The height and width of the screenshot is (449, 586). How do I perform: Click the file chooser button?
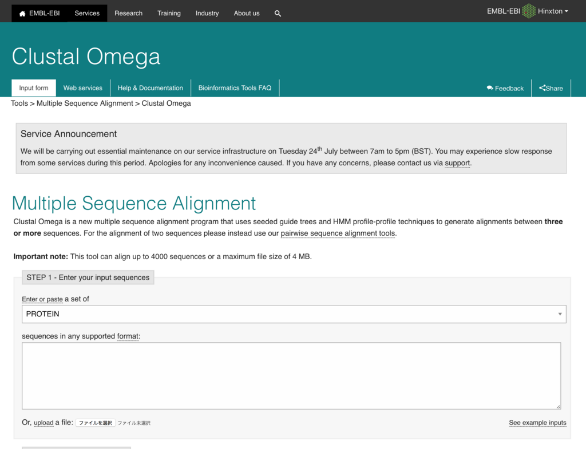[x=96, y=423]
